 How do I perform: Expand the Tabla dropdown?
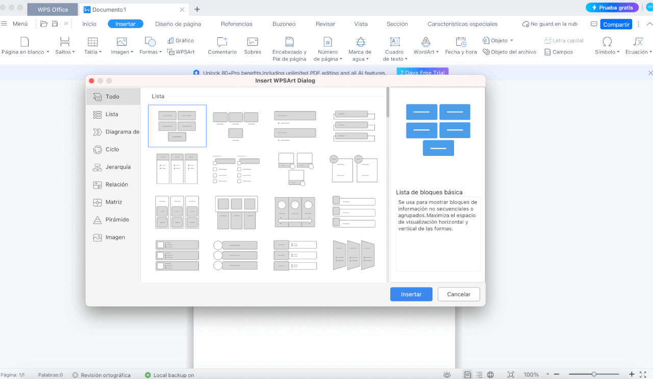click(x=93, y=52)
